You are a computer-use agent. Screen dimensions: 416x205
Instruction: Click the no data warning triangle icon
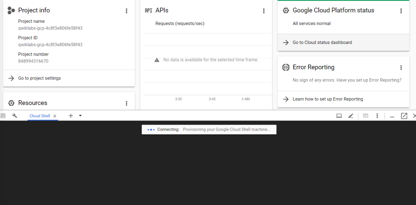point(157,60)
